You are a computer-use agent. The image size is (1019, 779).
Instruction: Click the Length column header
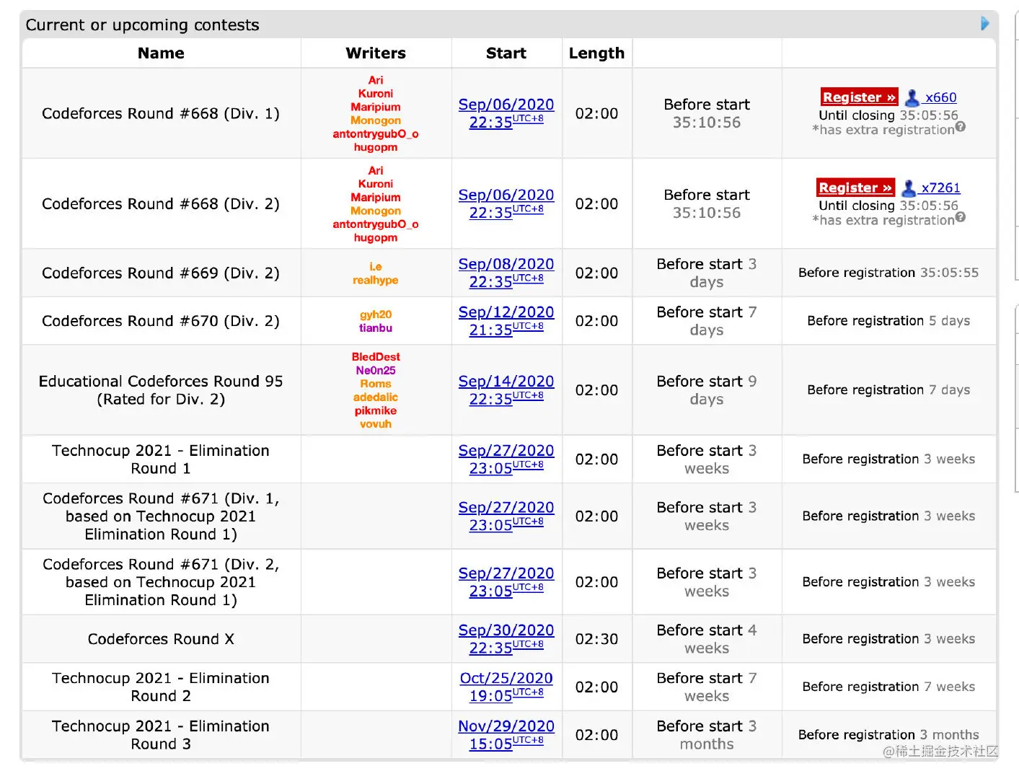(x=596, y=53)
